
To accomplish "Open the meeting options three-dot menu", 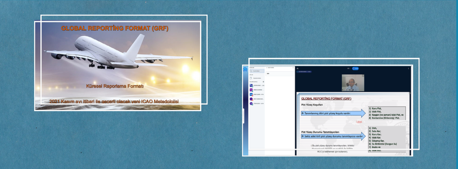I will (x=409, y=68).
